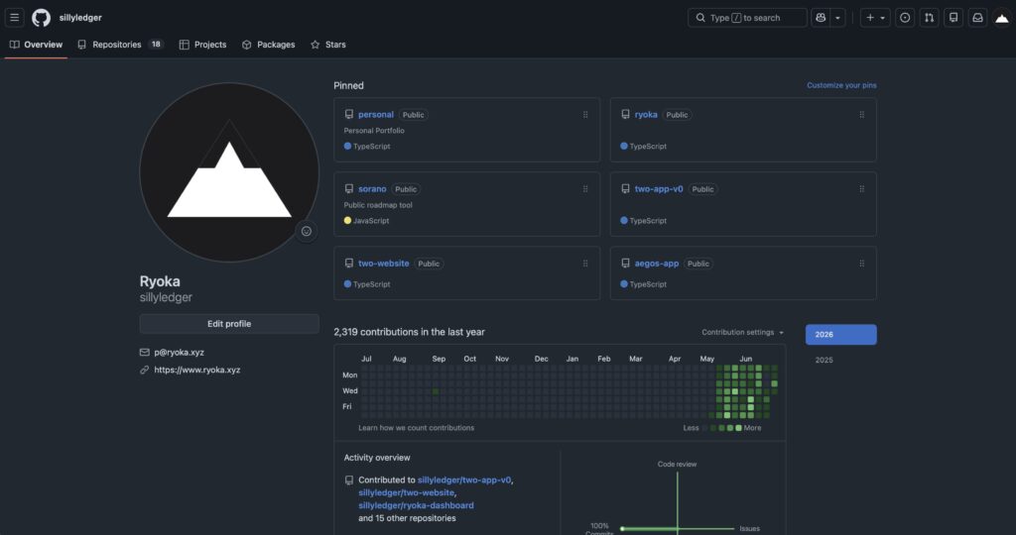Image resolution: width=1016 pixels, height=535 pixels.
Task: Set status with the smiley icon
Action: pos(307,231)
